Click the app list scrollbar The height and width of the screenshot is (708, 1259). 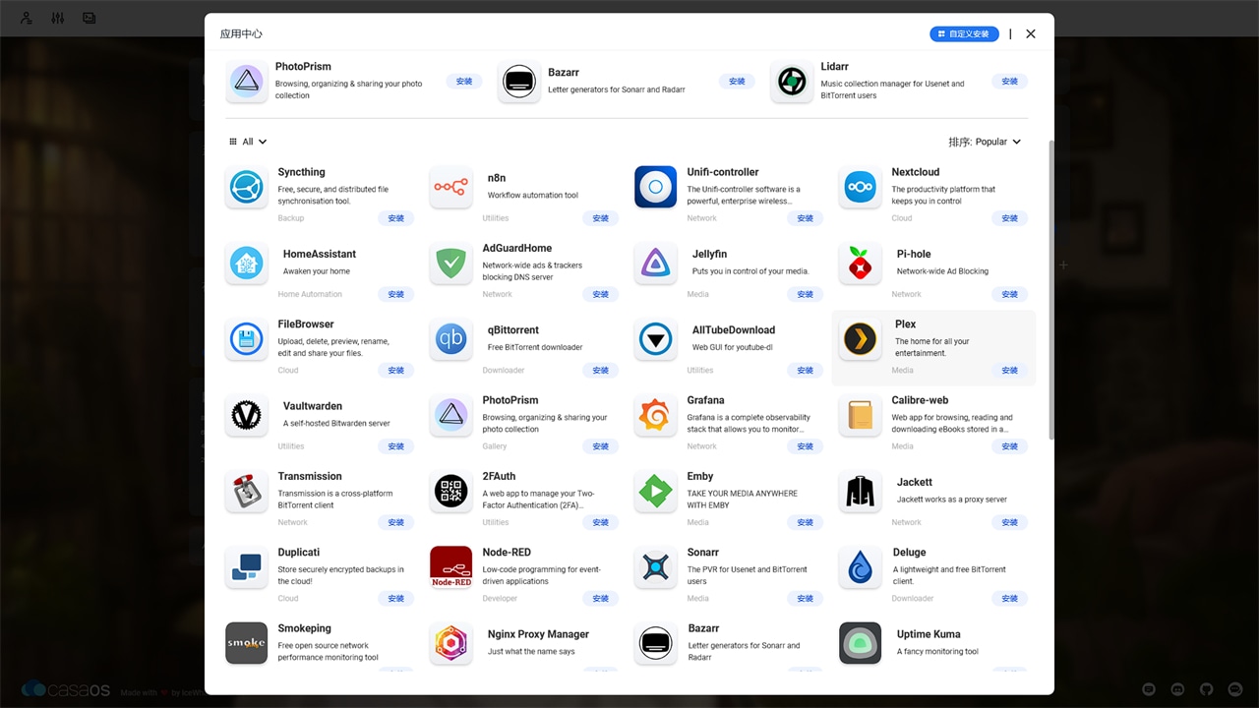click(1051, 288)
